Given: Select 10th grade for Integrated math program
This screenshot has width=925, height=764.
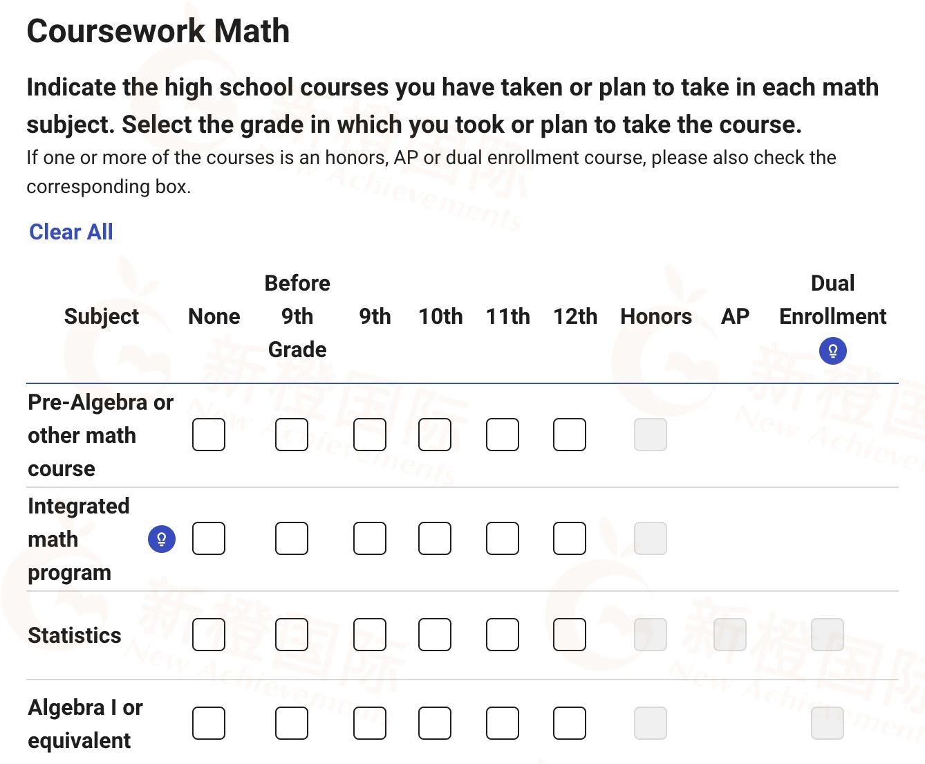Looking at the screenshot, I should (435, 538).
